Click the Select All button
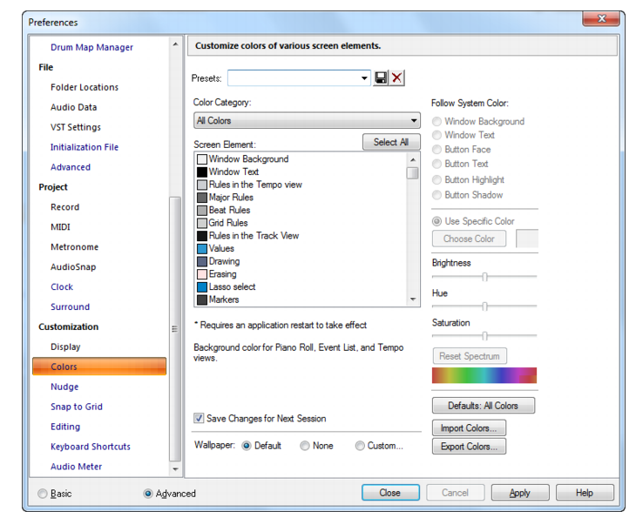 click(x=391, y=142)
